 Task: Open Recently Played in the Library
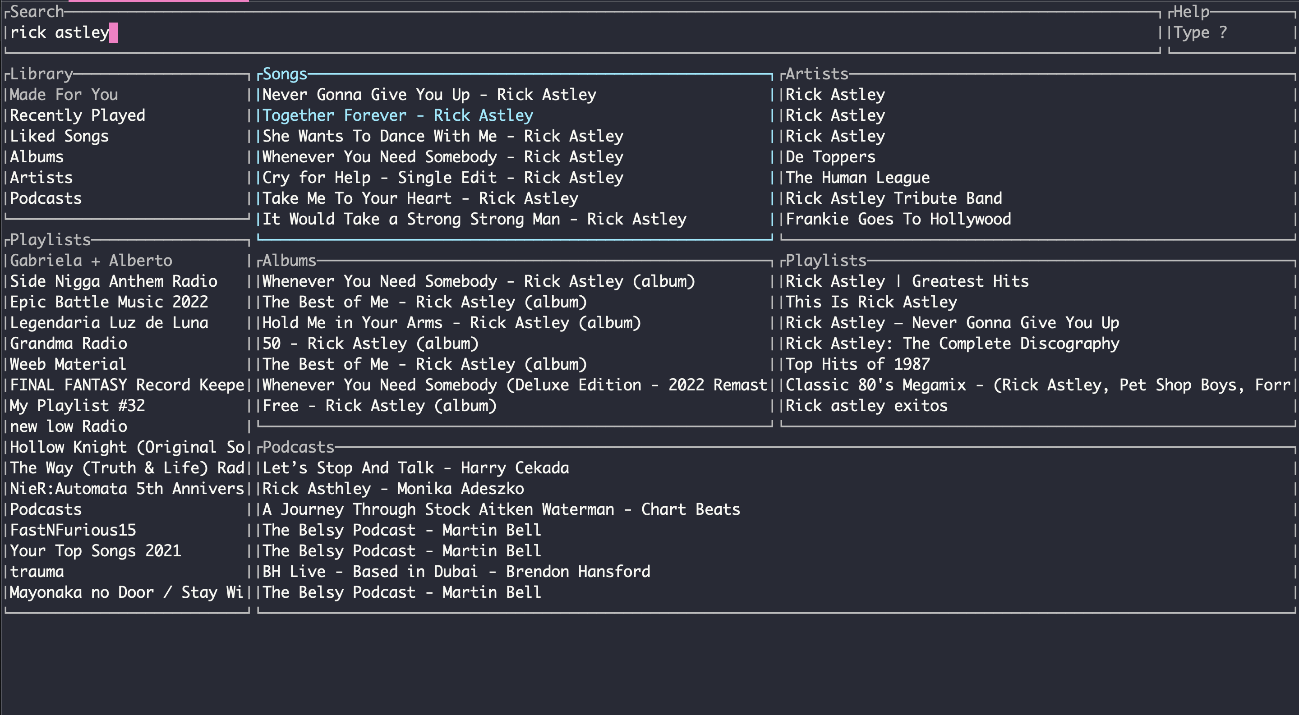tap(77, 115)
